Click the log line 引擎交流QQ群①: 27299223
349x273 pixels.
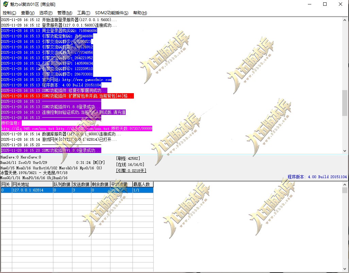tap(46, 41)
